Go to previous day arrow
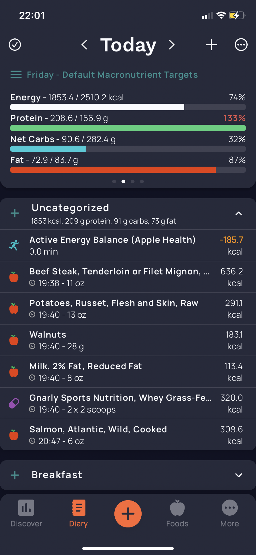 [84, 45]
